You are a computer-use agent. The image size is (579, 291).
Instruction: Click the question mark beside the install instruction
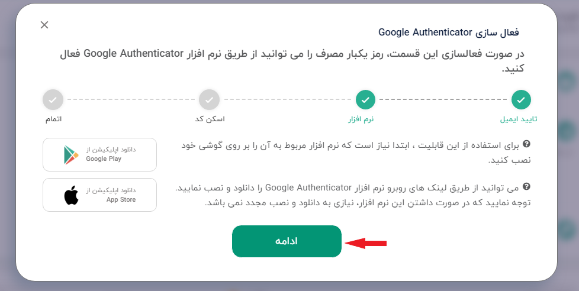tap(526, 144)
